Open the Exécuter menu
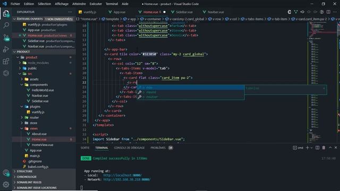The height and width of the screenshot is (191, 340). point(96,4)
